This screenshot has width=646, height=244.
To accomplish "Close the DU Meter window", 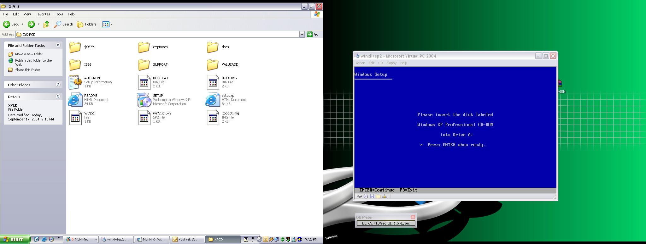I will tap(413, 217).
